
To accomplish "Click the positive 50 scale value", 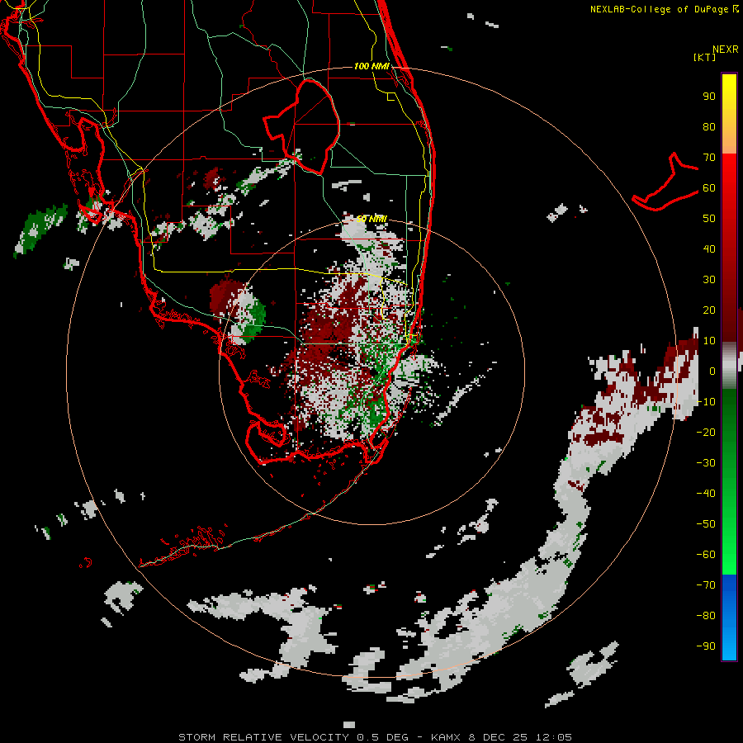I will [709, 219].
